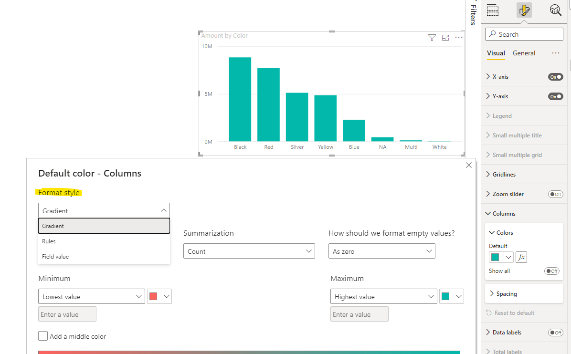Select Rules format style option
Viewport: 571px width, 354px height.
tap(104, 241)
